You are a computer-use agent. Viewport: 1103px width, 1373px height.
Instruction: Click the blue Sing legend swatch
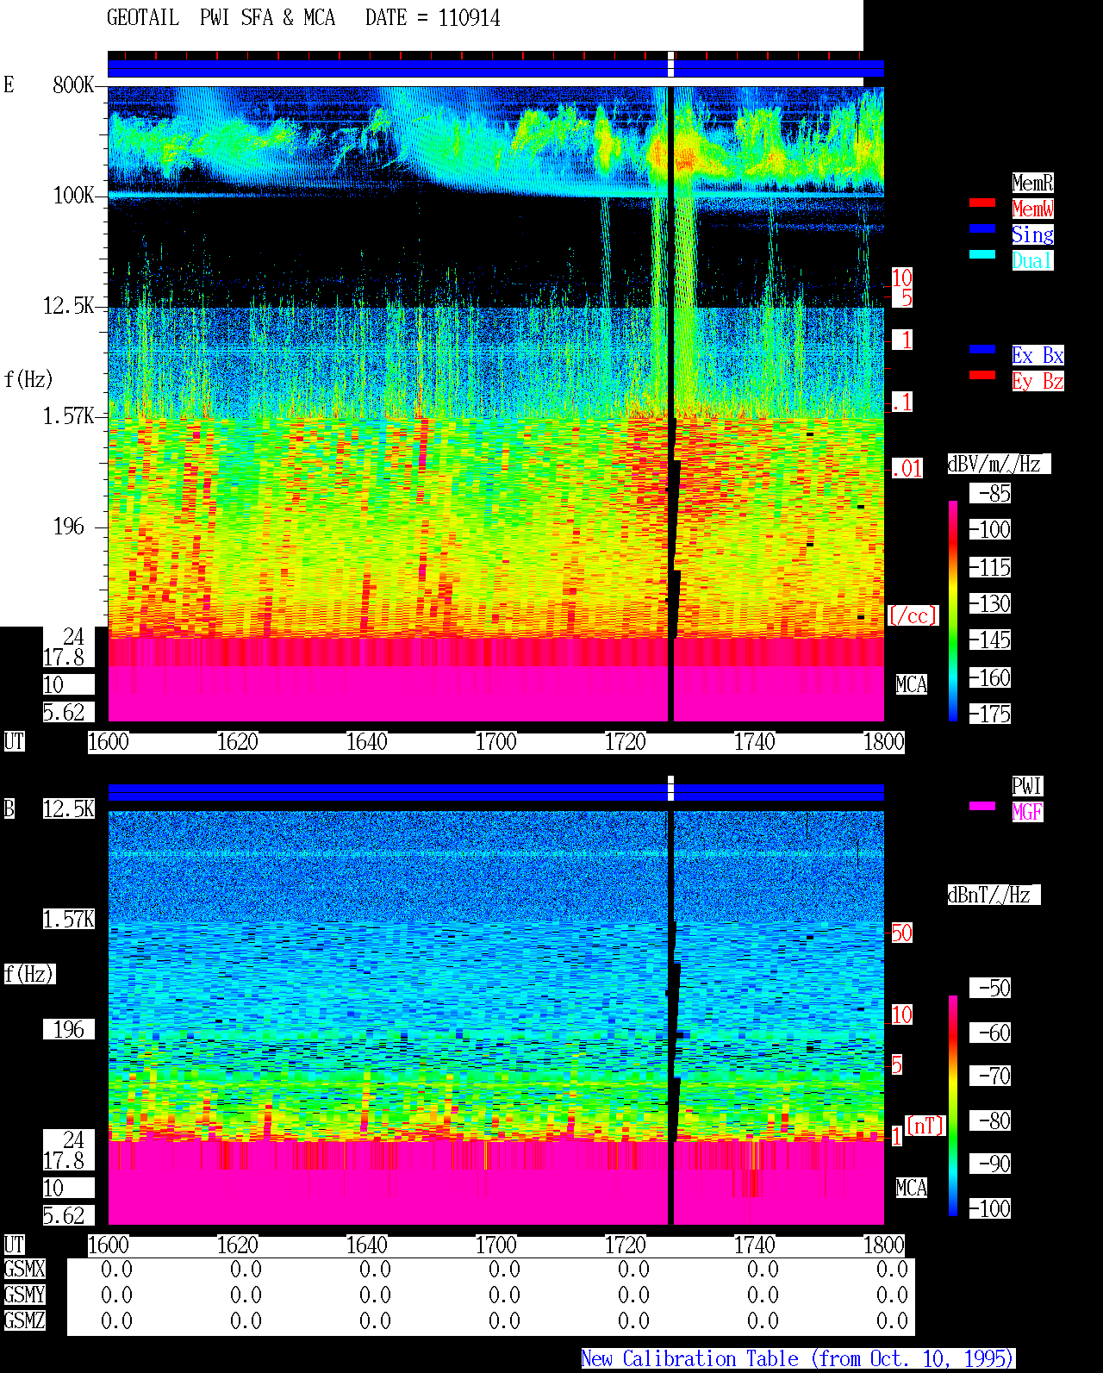tap(982, 228)
